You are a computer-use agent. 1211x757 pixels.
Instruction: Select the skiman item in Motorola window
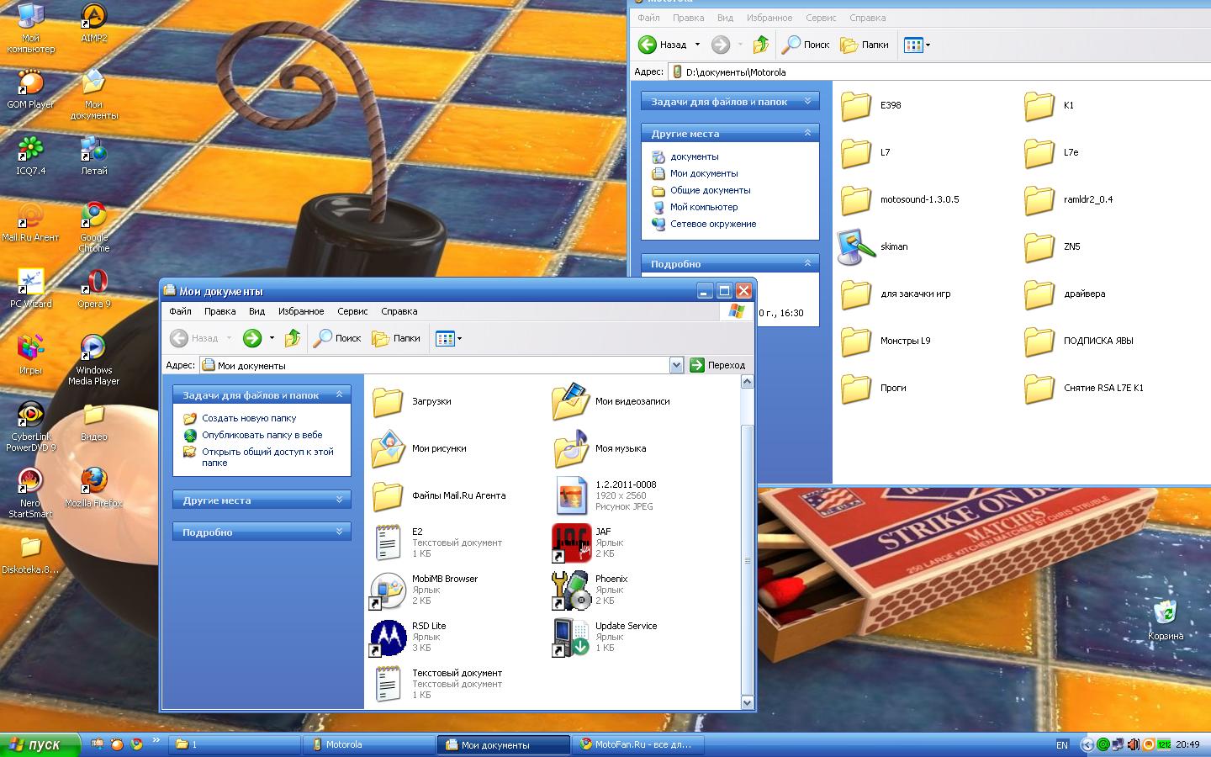coord(856,246)
